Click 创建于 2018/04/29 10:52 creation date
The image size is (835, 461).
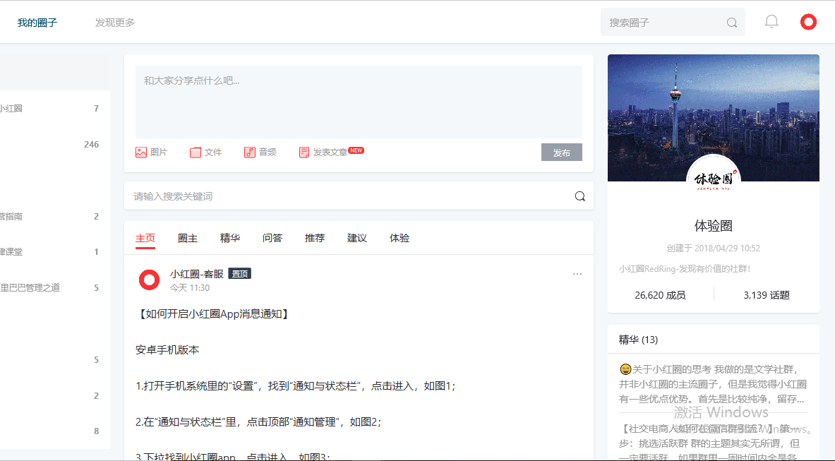[x=713, y=248]
